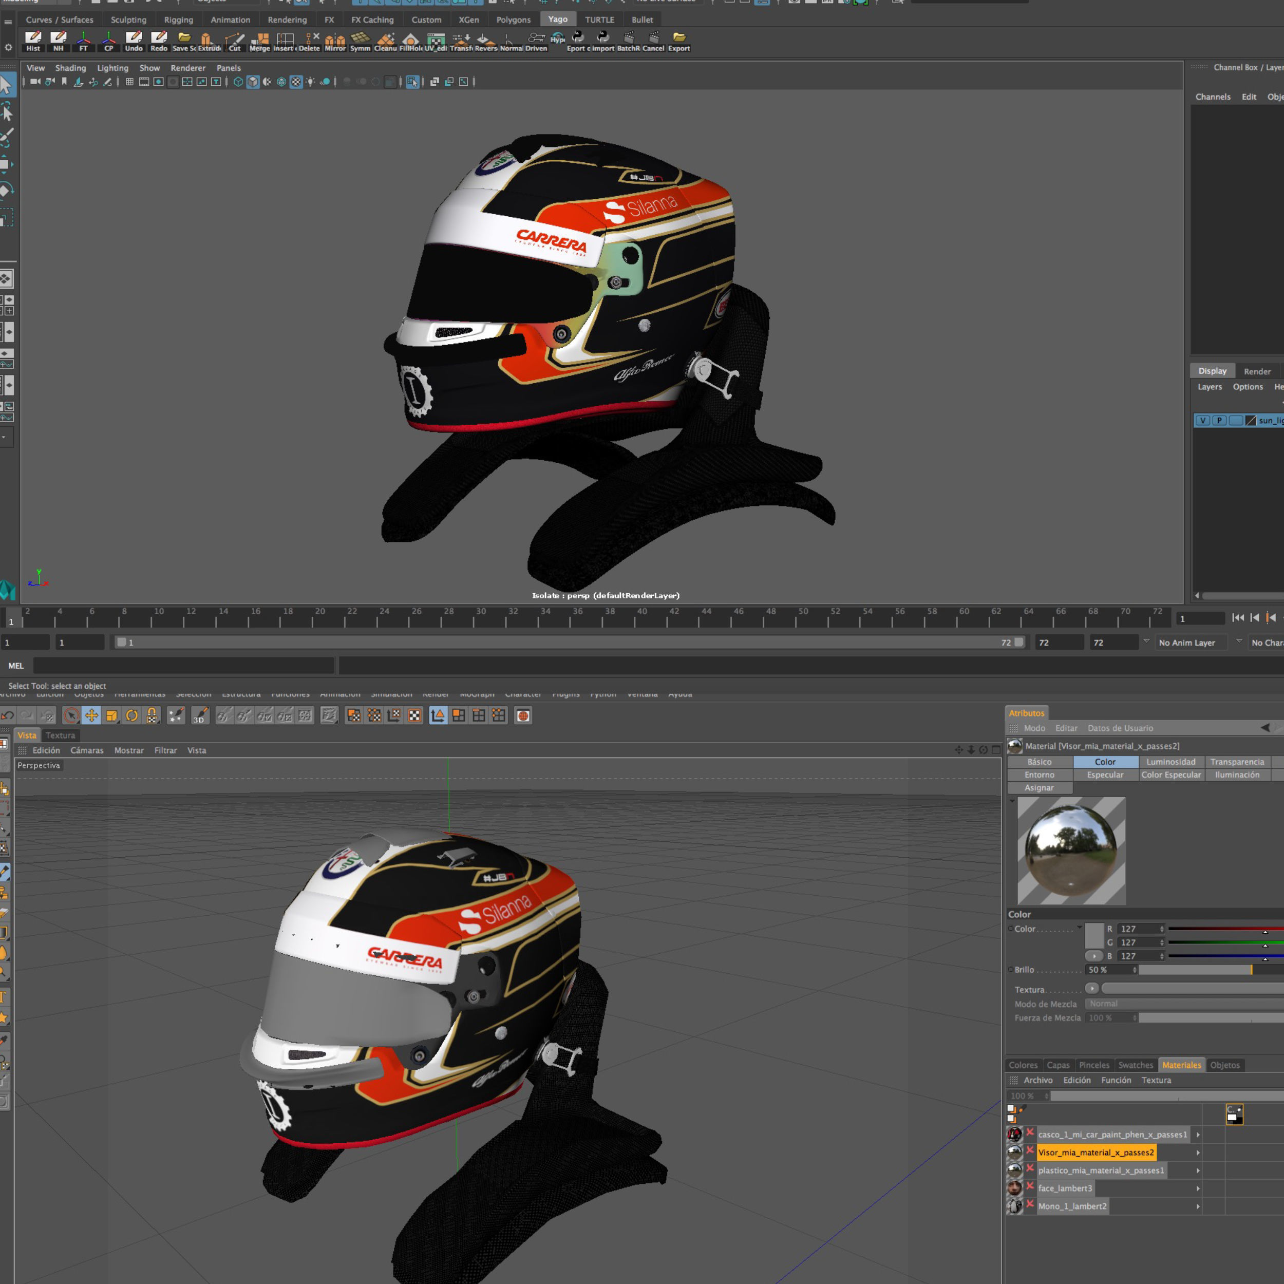Toggle use all lights bulb icon

pos(310,82)
